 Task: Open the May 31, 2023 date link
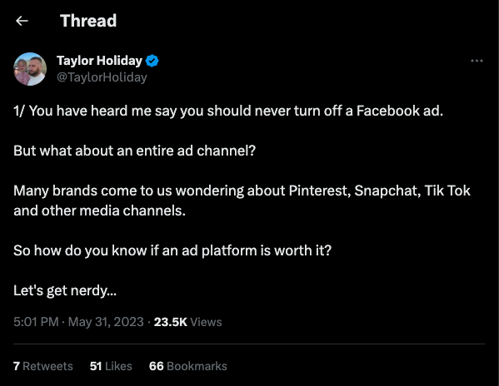(106, 322)
